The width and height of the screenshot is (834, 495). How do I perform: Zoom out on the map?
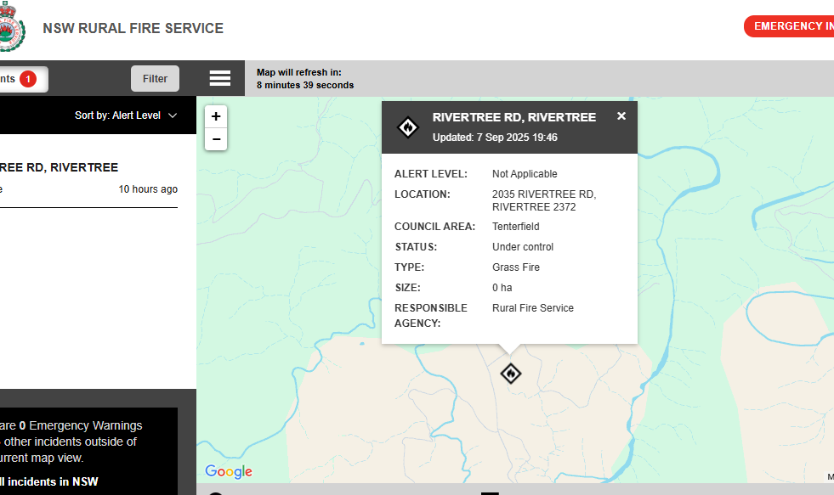(x=216, y=139)
